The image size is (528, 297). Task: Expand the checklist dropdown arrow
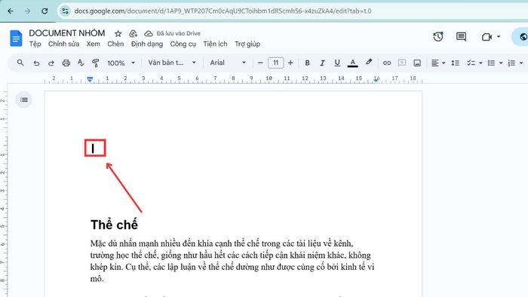pos(480,63)
